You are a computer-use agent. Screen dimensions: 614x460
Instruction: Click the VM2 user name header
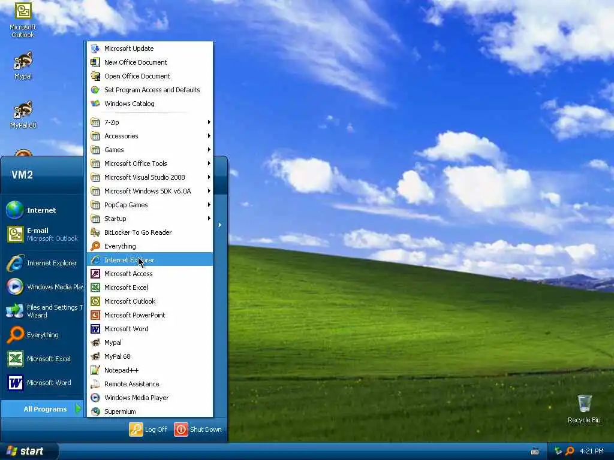[x=22, y=175]
